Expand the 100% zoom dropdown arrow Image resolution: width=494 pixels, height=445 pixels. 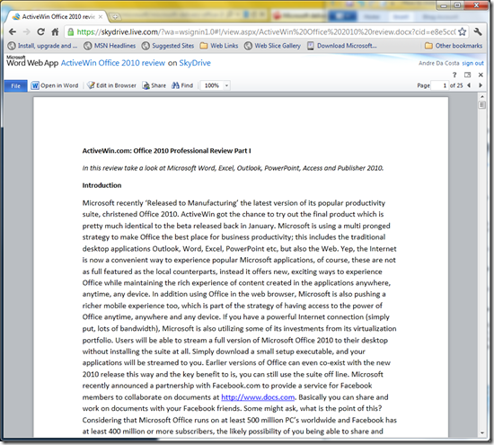point(226,85)
